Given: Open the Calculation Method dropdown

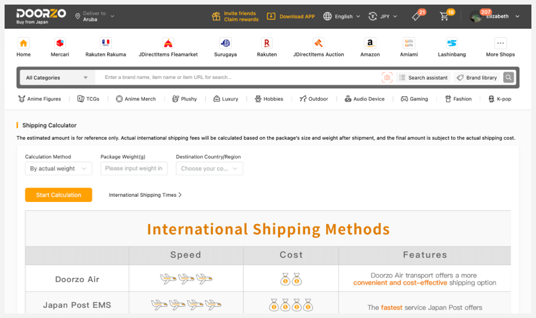Looking at the screenshot, I should (x=58, y=168).
